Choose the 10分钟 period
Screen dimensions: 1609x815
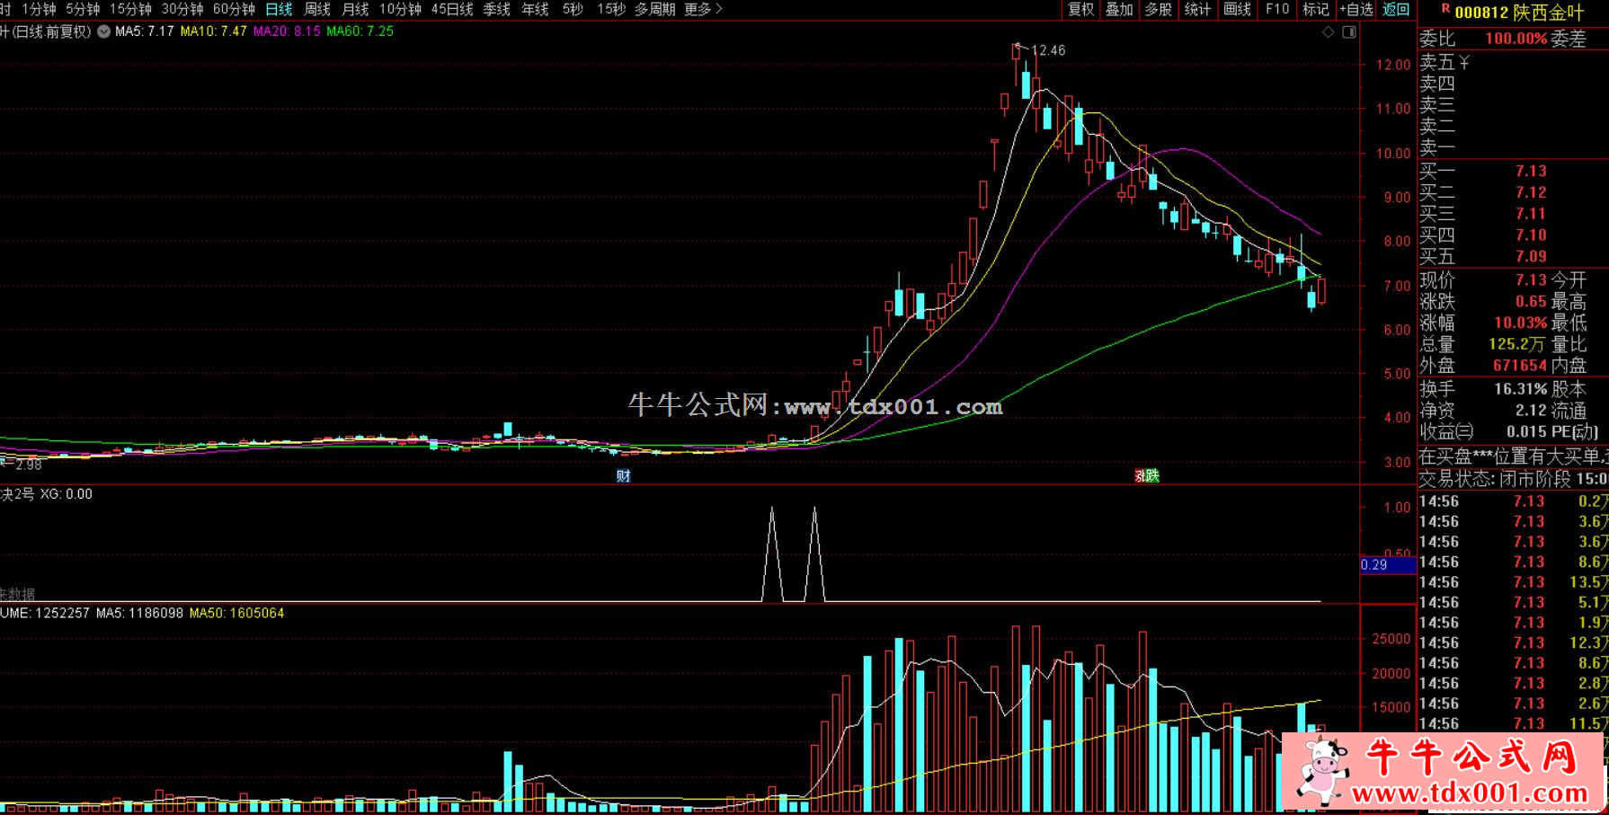tap(400, 9)
